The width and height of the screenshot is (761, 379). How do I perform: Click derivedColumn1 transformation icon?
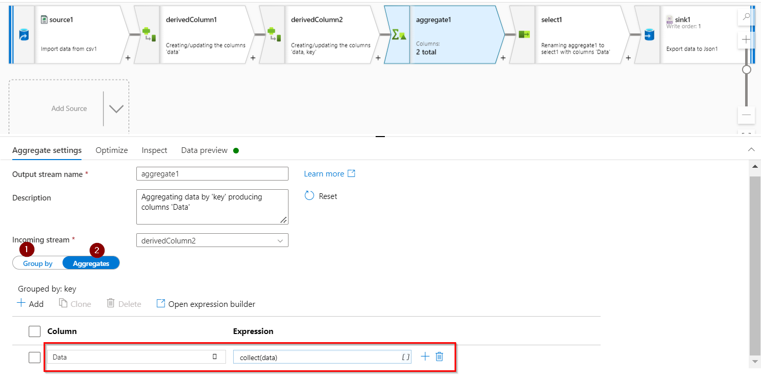coord(149,35)
